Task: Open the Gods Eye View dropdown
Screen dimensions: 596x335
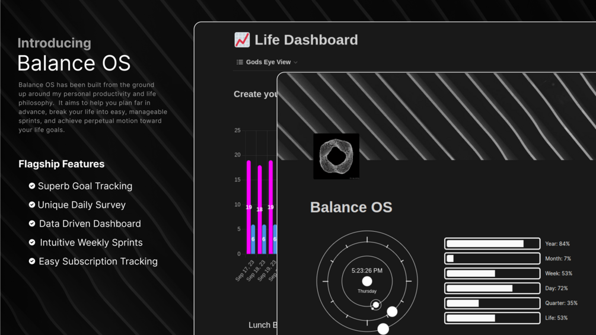Action: (x=267, y=62)
